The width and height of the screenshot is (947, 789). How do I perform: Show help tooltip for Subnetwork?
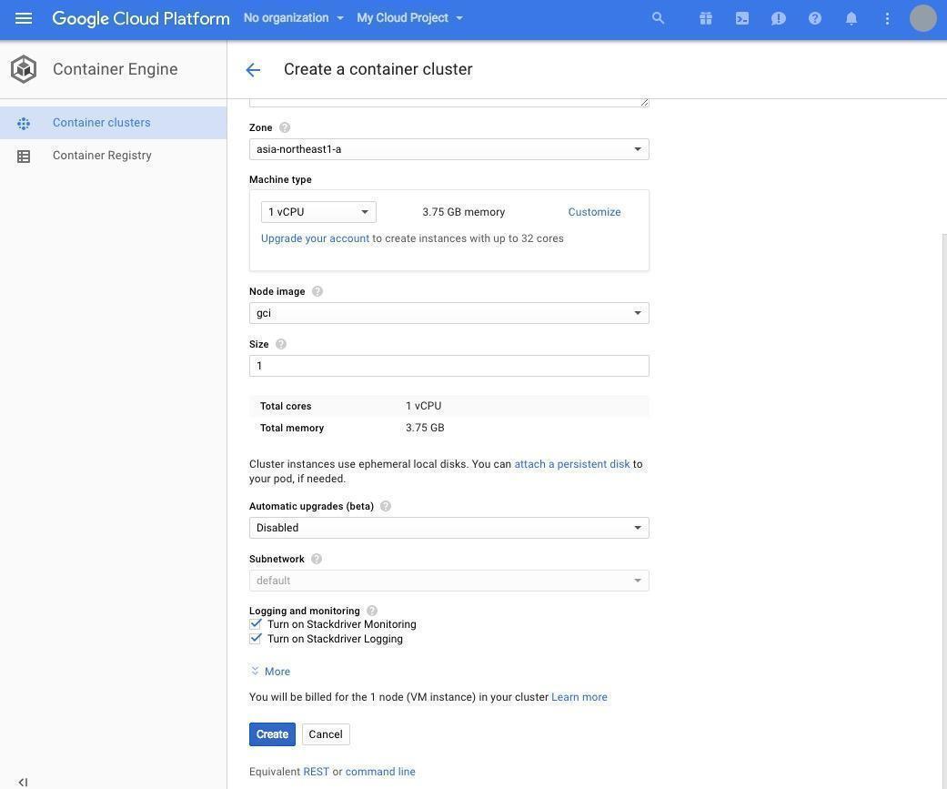(x=317, y=559)
